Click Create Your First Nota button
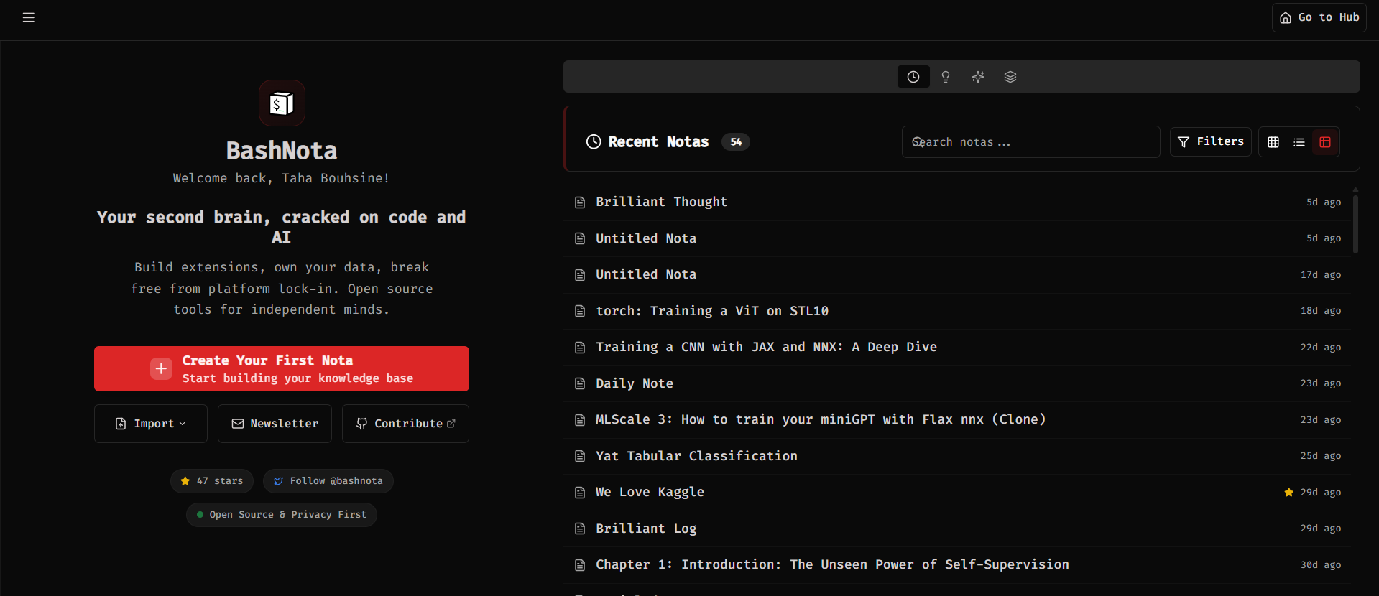This screenshot has width=1379, height=596. point(282,369)
